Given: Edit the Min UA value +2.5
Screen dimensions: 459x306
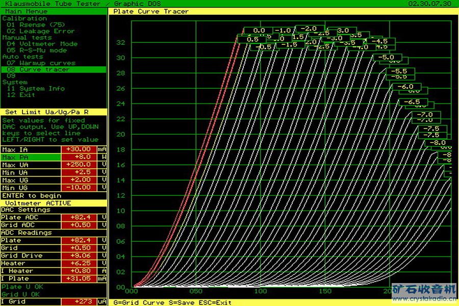Looking at the screenshot, I should click(79, 172).
